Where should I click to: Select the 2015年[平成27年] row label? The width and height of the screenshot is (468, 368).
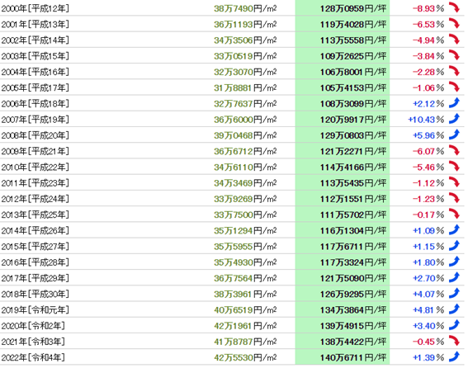(x=35, y=247)
